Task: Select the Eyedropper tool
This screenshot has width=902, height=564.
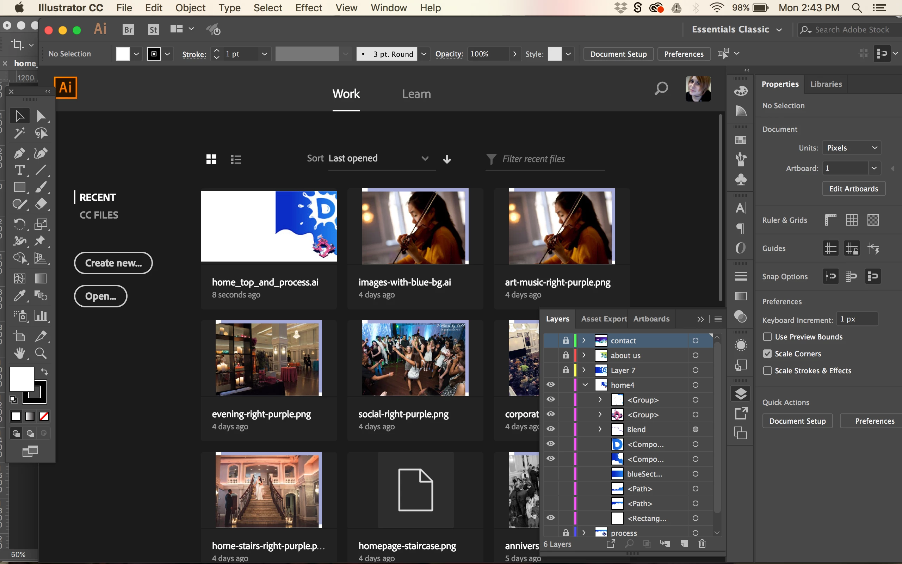Action: pyautogui.click(x=19, y=296)
